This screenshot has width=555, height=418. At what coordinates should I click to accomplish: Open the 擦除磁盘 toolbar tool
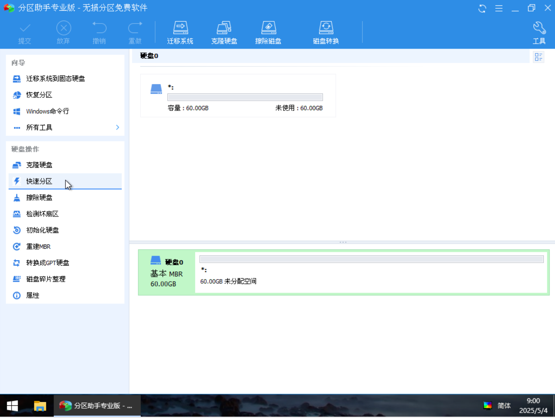pos(268,33)
